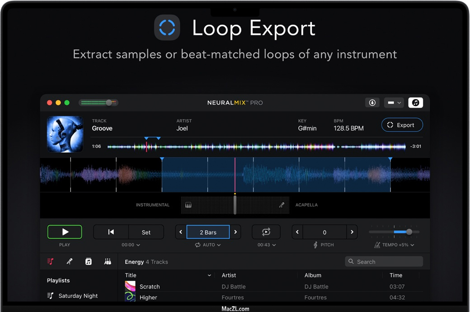Click the piano keys instrumental icon
470x312 pixels.
pos(188,205)
